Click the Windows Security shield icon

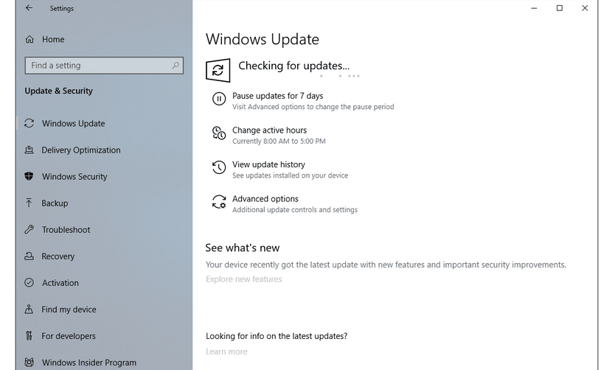(x=29, y=176)
